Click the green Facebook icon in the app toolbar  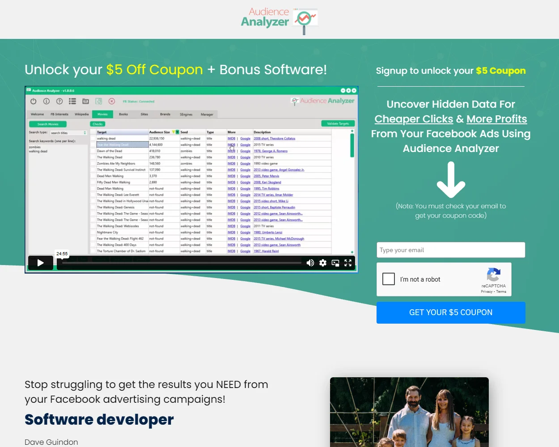tap(99, 101)
